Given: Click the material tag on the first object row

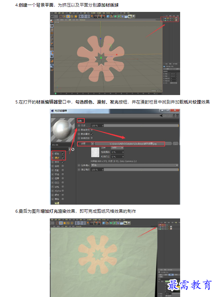Looking at the screenshot, I should point(176,18).
